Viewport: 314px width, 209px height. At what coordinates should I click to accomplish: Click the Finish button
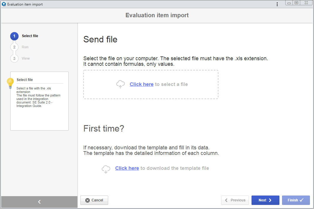[296, 200]
